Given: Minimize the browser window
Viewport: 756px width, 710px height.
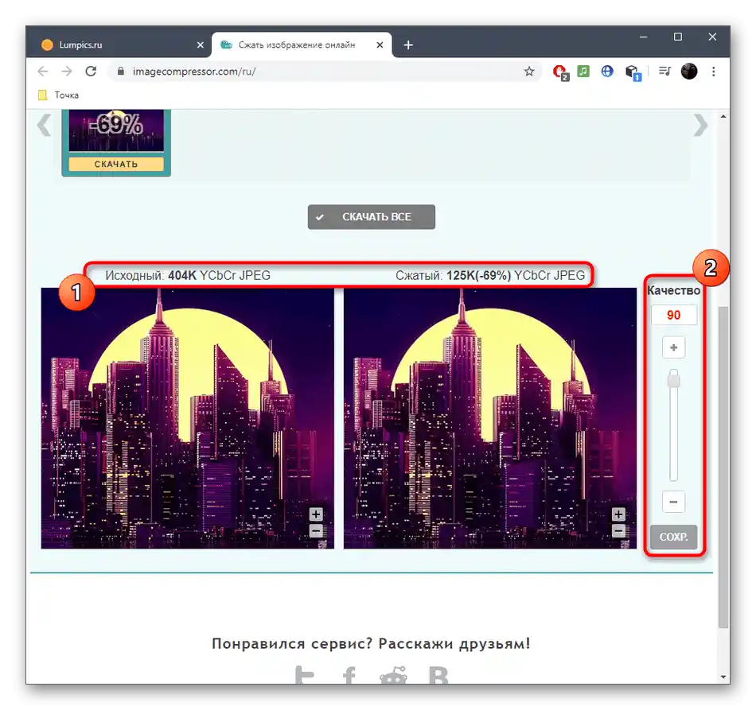Looking at the screenshot, I should click(x=643, y=37).
